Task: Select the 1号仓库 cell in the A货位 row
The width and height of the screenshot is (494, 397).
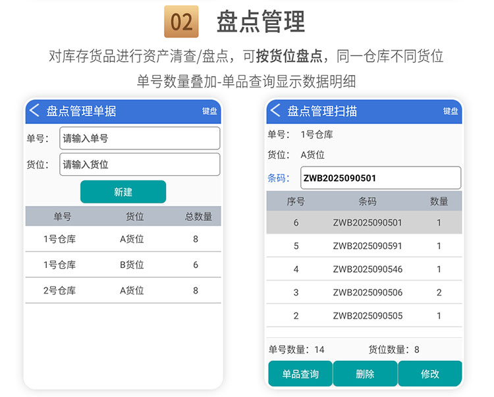Action: click(x=59, y=239)
